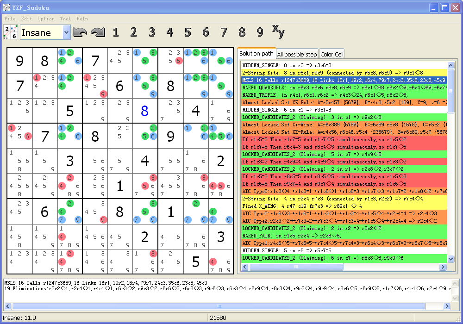The height and width of the screenshot is (324, 463).
Task: Click solution list left scroll arrow
Action: (x=245, y=267)
